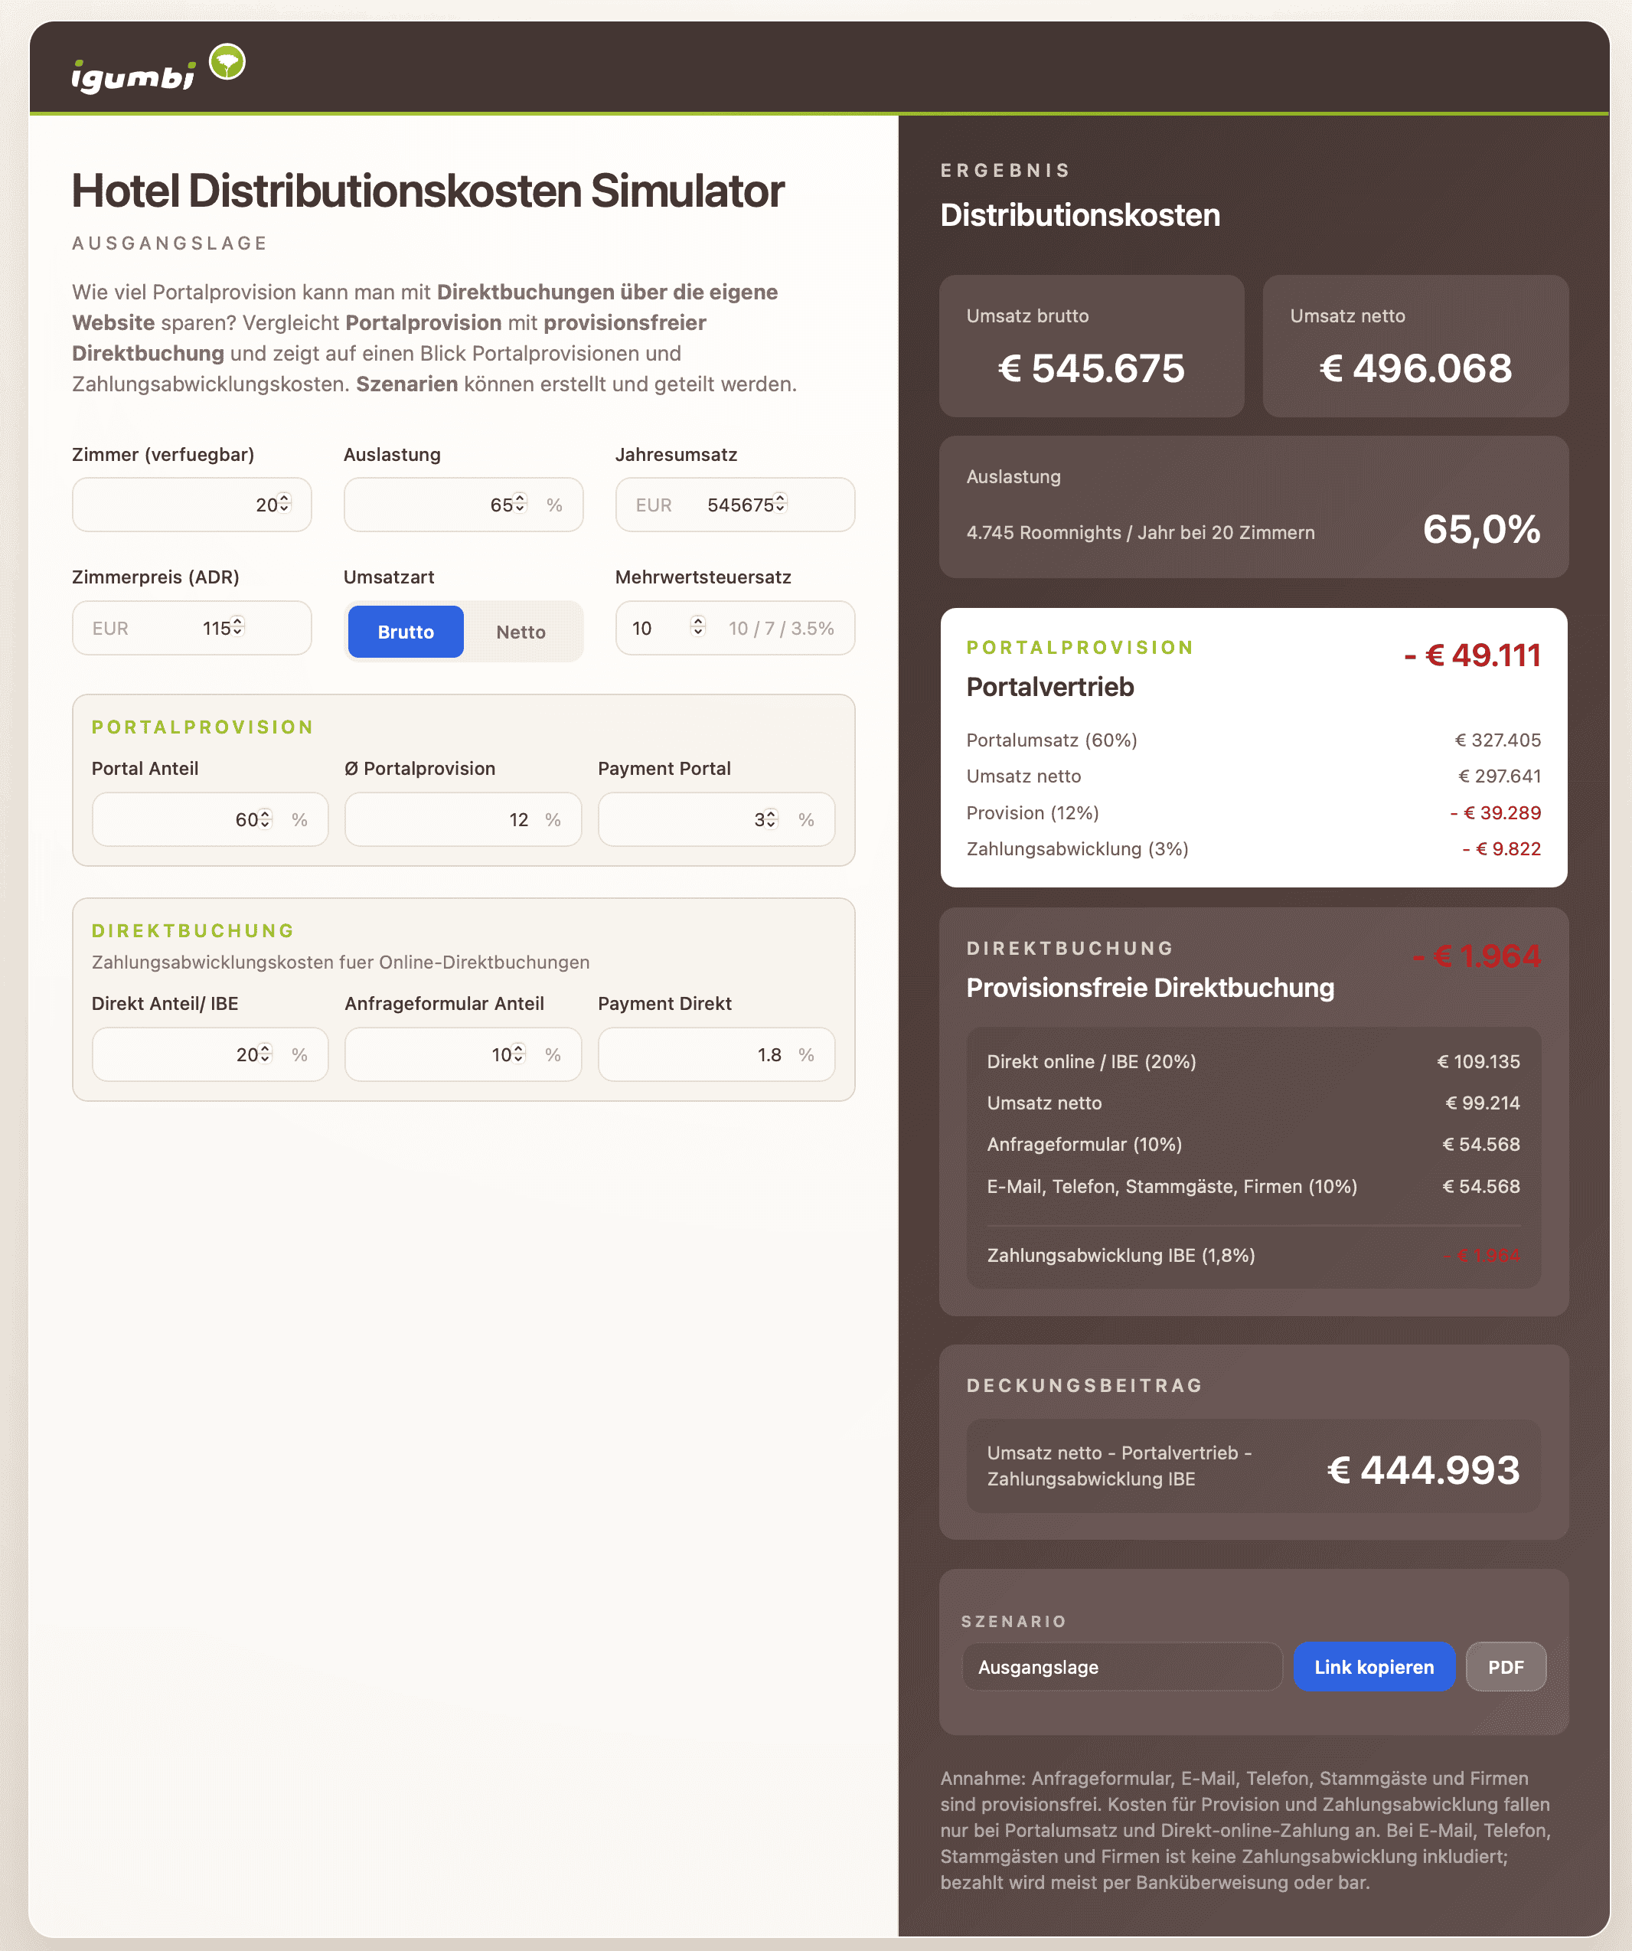Toggle the Anfrageformular Anteil stepper down
Image resolution: width=1632 pixels, height=1951 pixels.
(x=518, y=1060)
